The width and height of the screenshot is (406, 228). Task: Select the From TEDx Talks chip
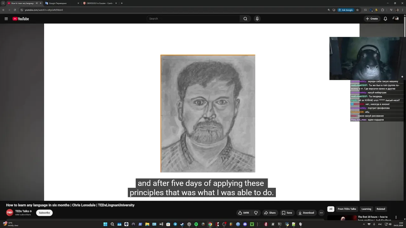347,209
